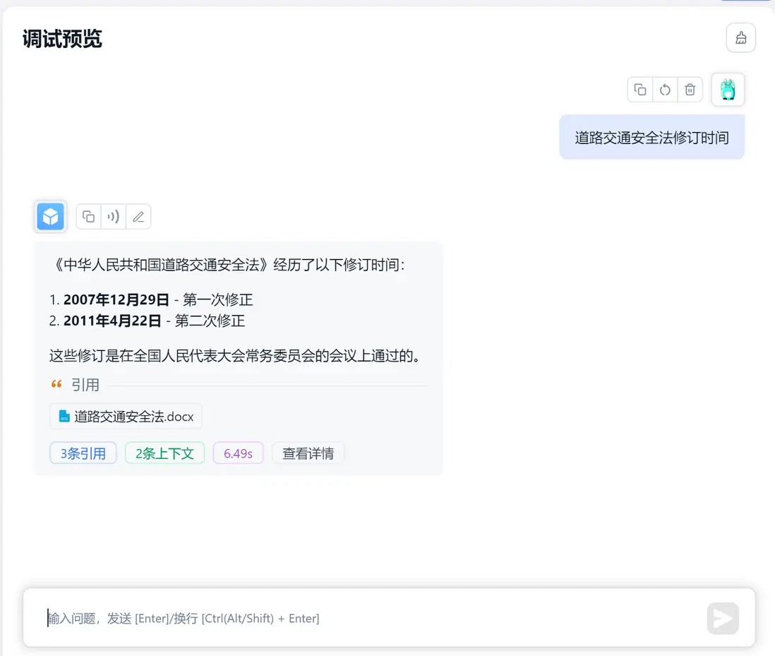Viewport: 775px width, 656px height.
Task: Click the sentence 这些修订是在全国人民代表大会常务委员会的会议上通过的
Action: [x=235, y=356]
